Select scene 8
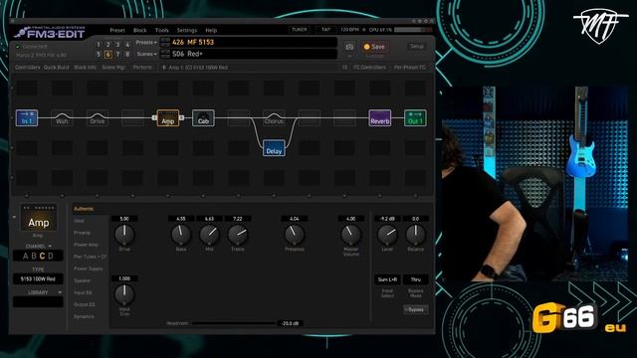Image resolution: width=637 pixels, height=358 pixels. point(127,54)
